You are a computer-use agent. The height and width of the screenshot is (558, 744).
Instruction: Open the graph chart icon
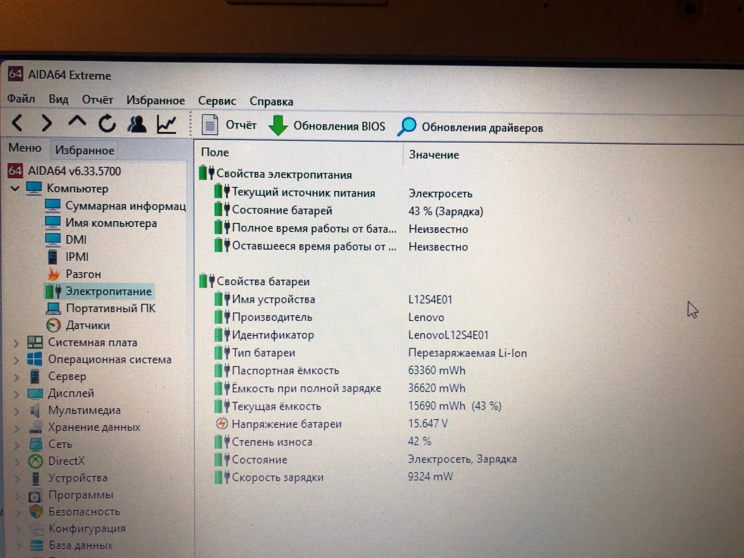coord(166,125)
